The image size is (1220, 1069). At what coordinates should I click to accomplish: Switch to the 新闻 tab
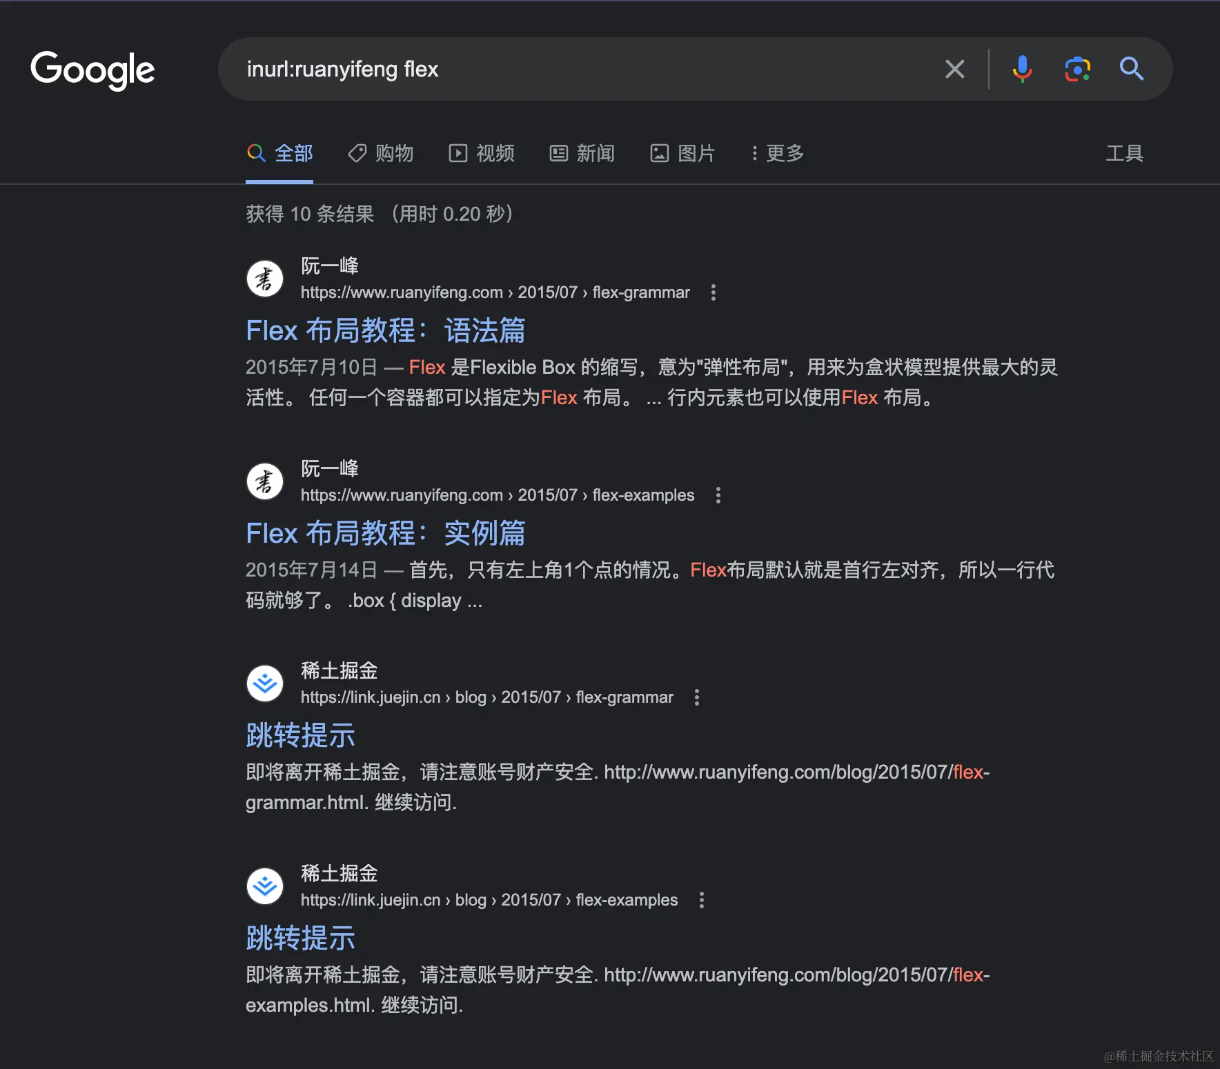(582, 153)
